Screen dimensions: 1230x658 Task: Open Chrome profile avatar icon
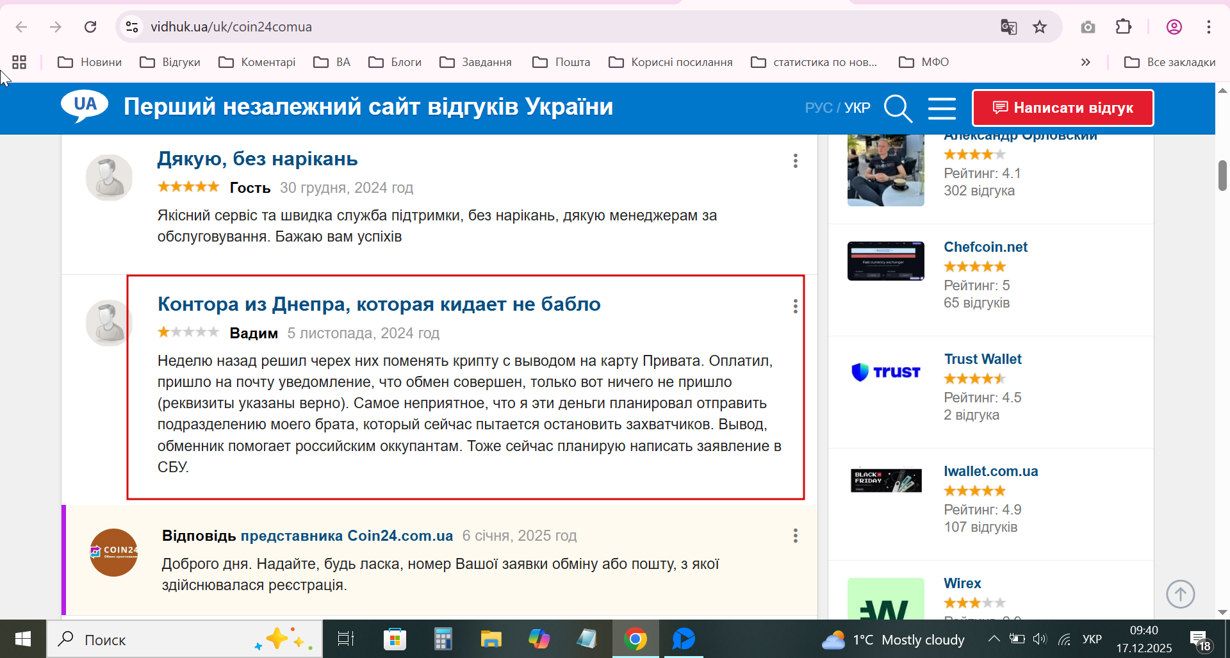[x=1174, y=27]
